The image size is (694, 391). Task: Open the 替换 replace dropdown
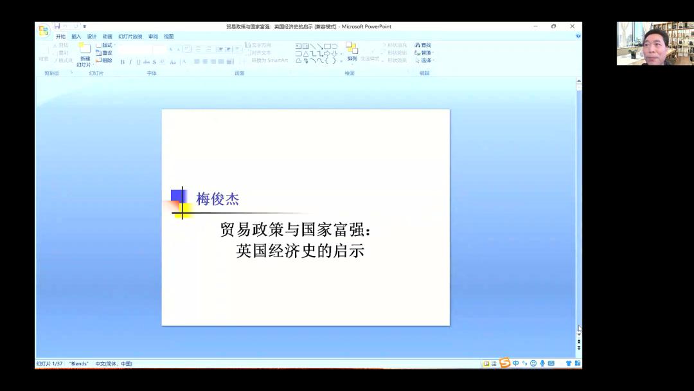pos(424,53)
